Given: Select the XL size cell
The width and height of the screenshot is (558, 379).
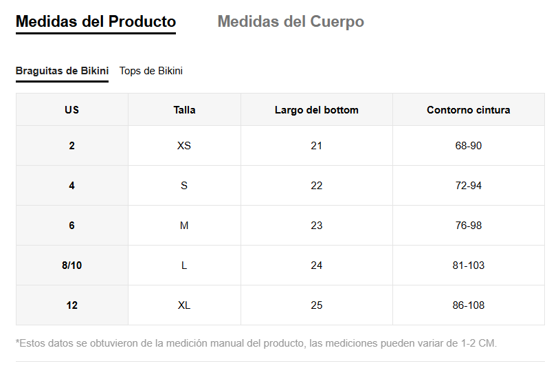Looking at the screenshot, I should pyautogui.click(x=184, y=305).
